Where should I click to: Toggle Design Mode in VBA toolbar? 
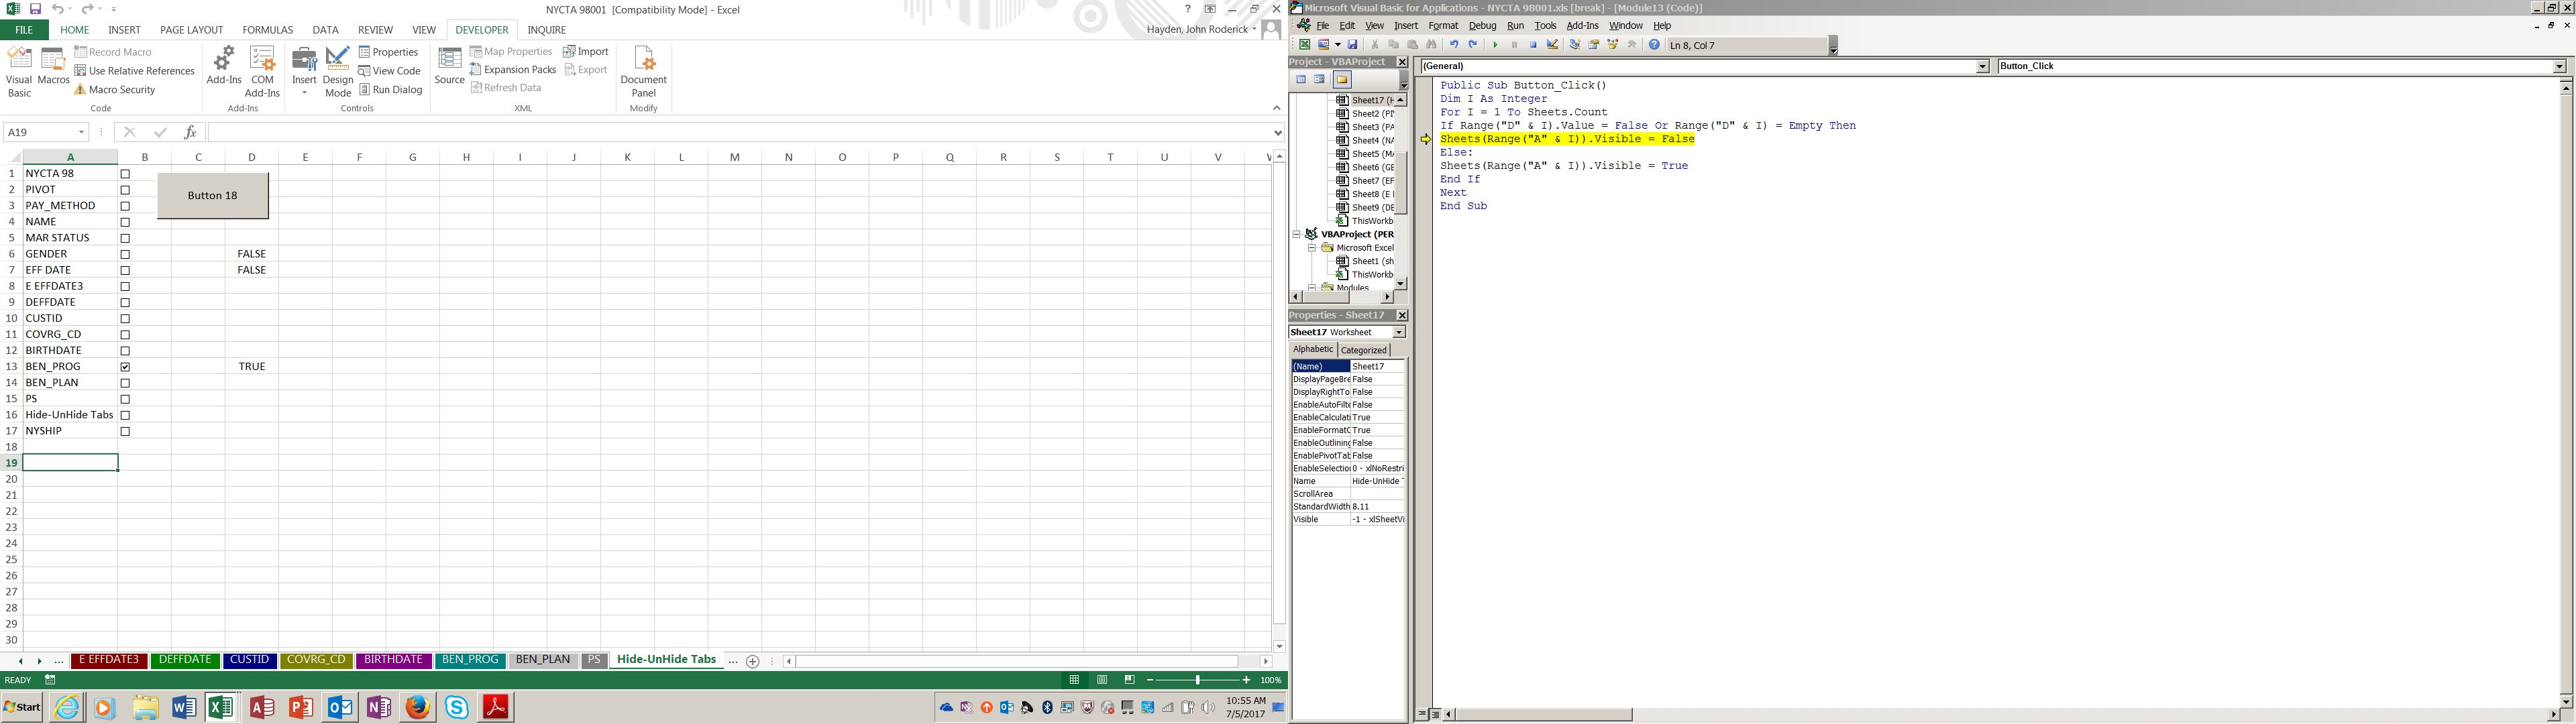pos(1552,45)
